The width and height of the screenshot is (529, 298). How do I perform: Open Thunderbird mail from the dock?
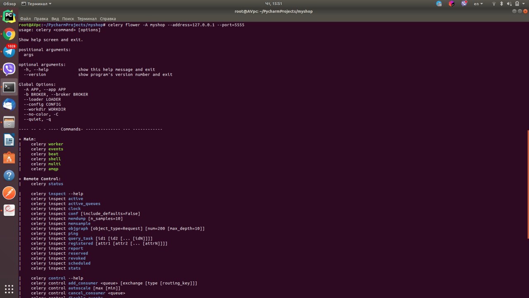click(x=9, y=105)
